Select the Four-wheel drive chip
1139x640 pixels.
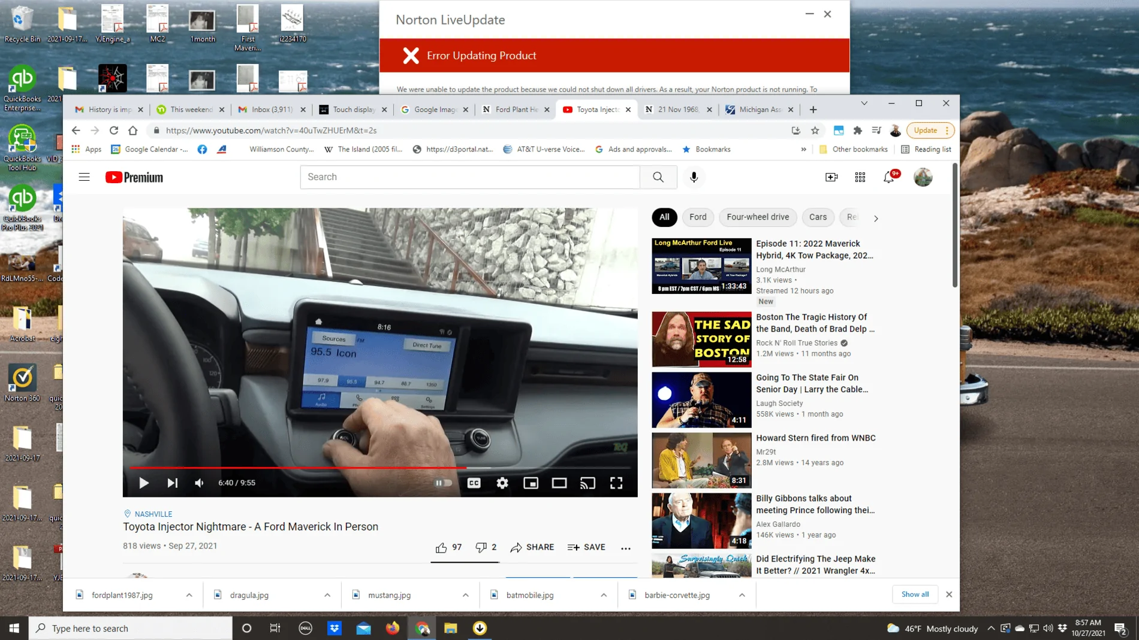click(x=758, y=217)
